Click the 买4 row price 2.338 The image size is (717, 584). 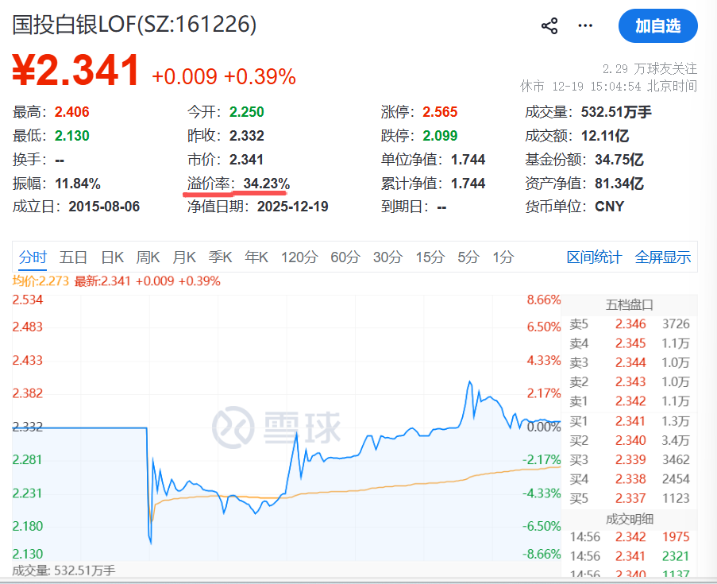[630, 479]
